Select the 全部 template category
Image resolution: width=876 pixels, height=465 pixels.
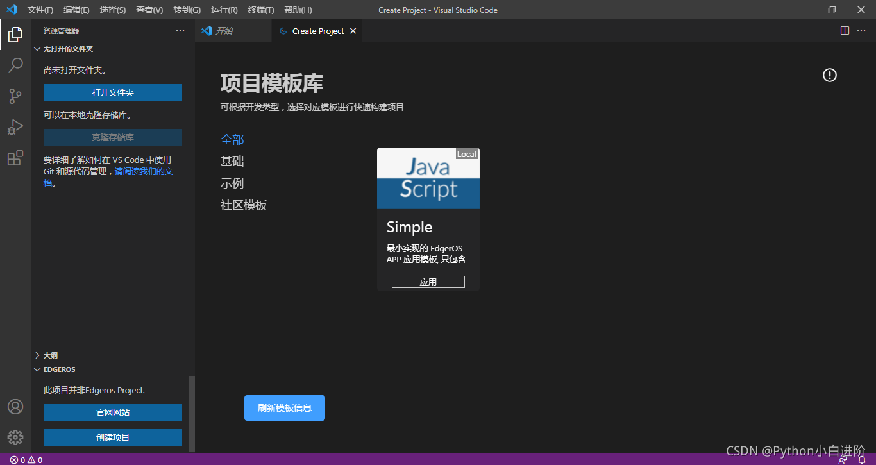coord(232,139)
